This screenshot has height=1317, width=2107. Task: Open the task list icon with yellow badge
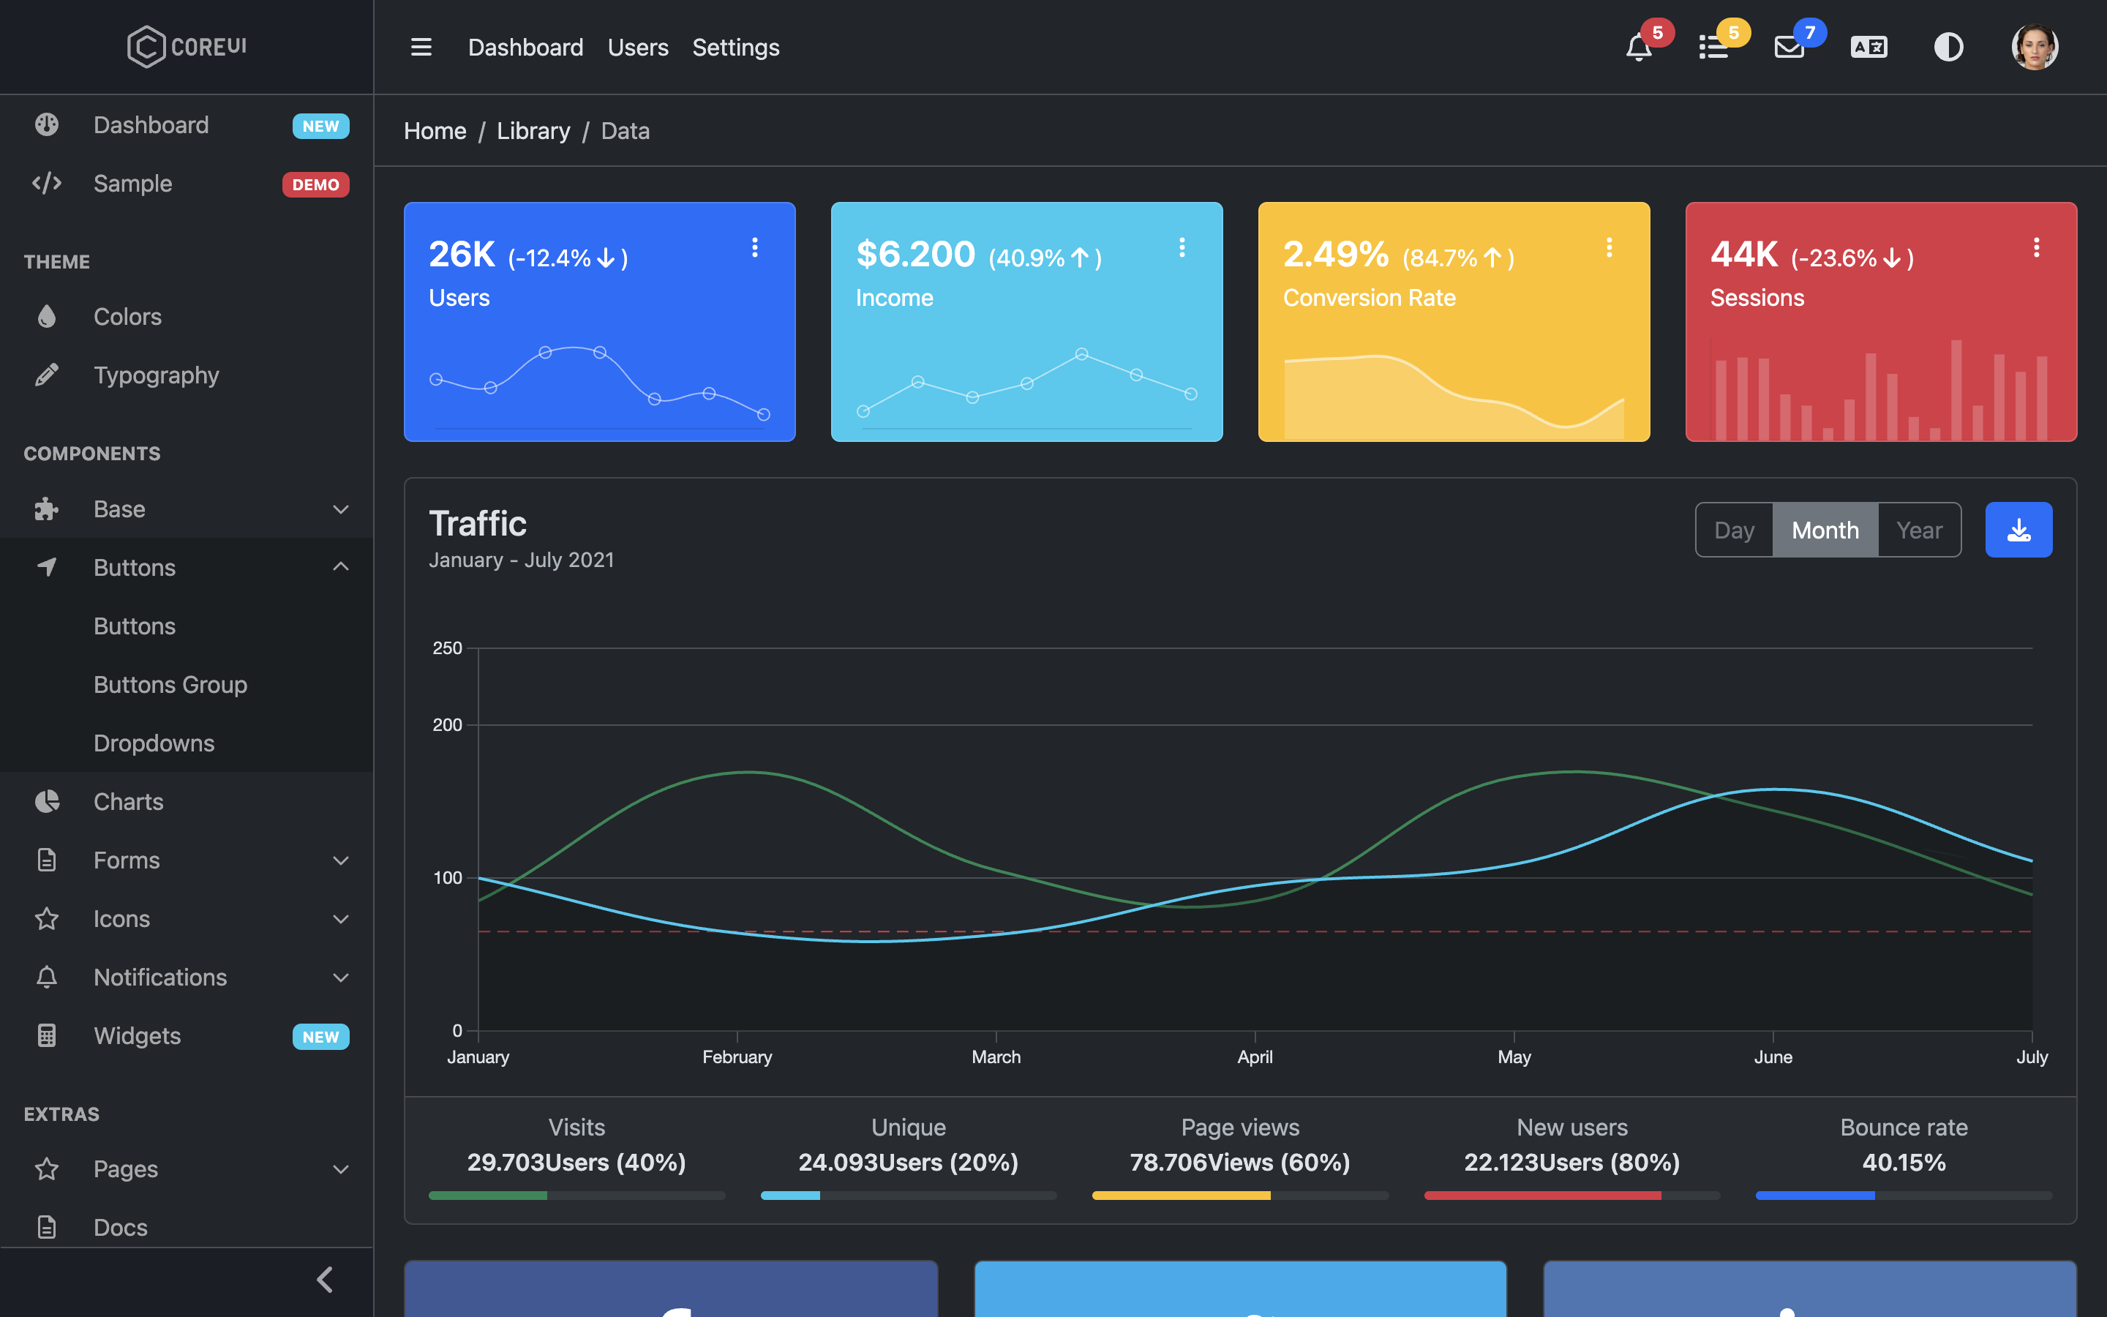[1713, 47]
